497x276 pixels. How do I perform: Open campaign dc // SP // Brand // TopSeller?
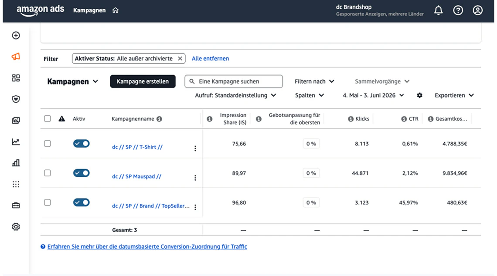click(x=151, y=206)
